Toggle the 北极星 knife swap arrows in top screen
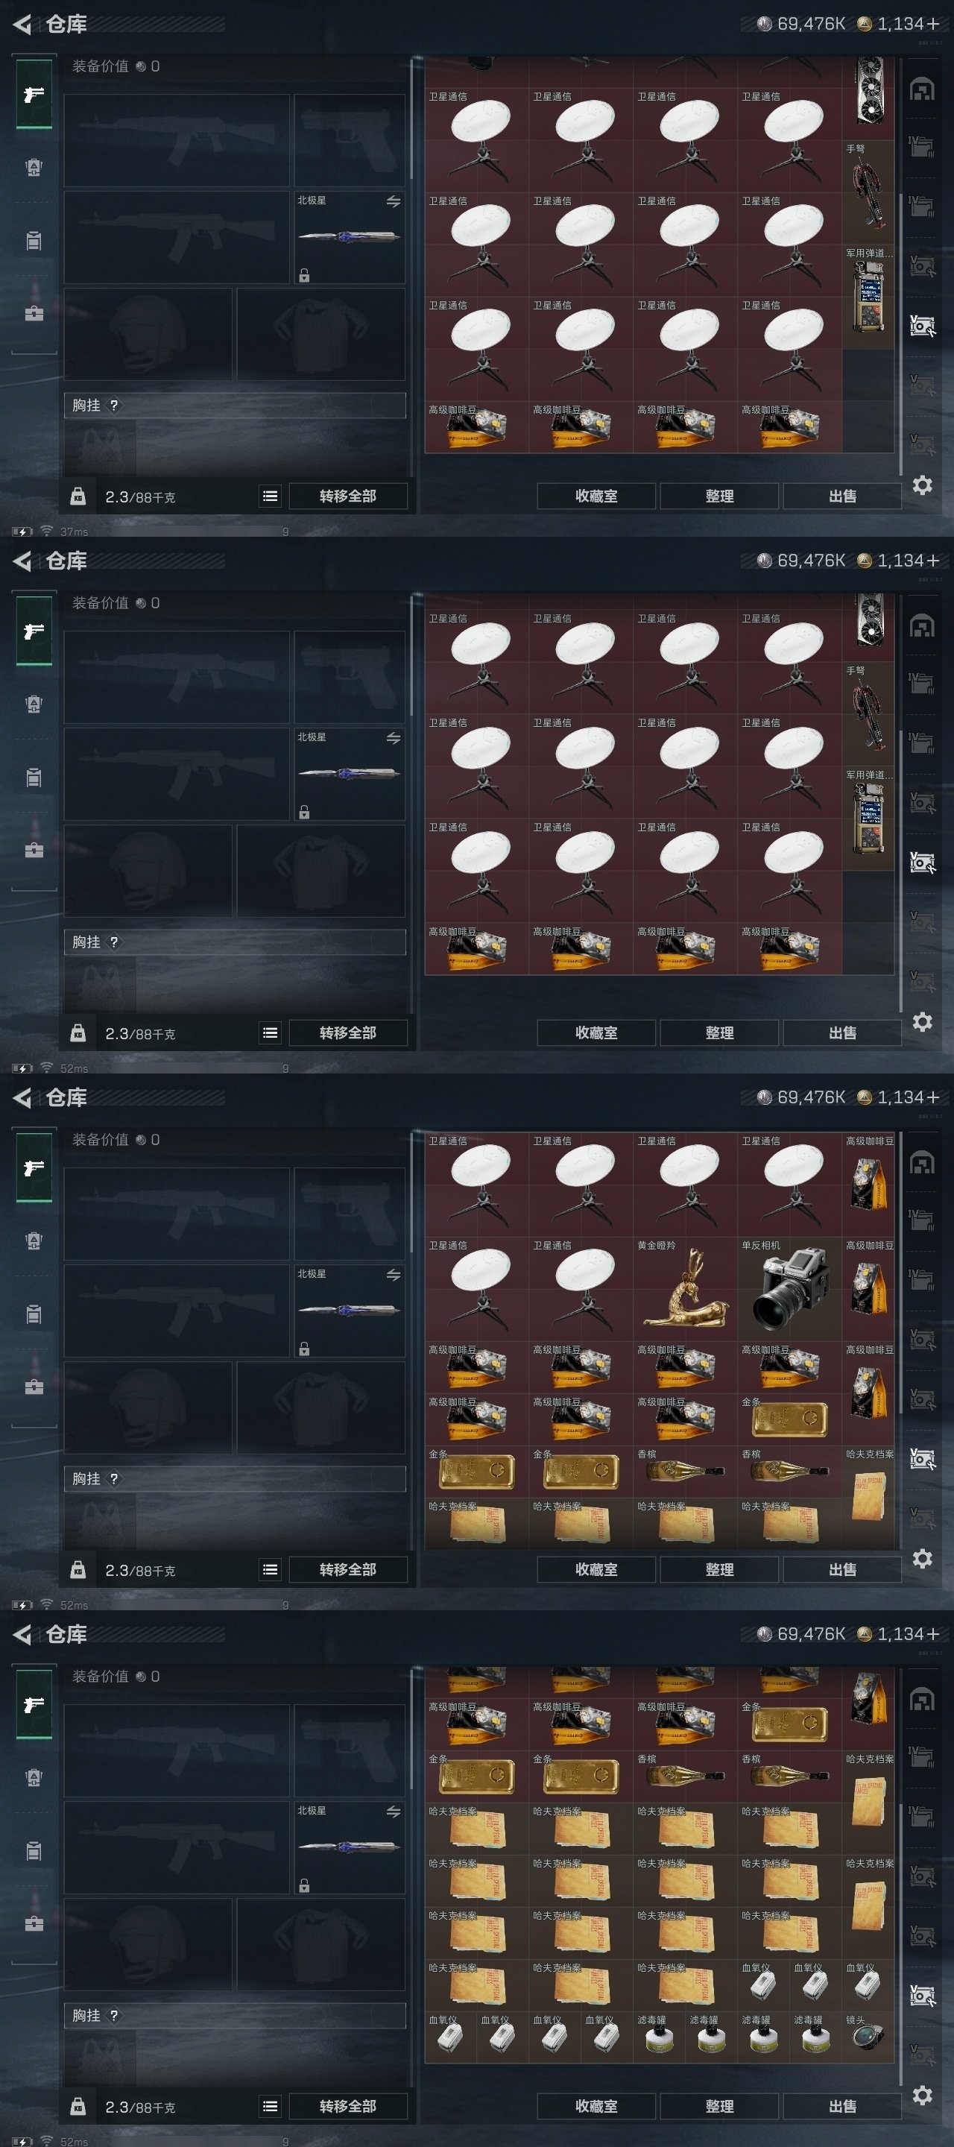This screenshot has width=954, height=2147. [394, 202]
